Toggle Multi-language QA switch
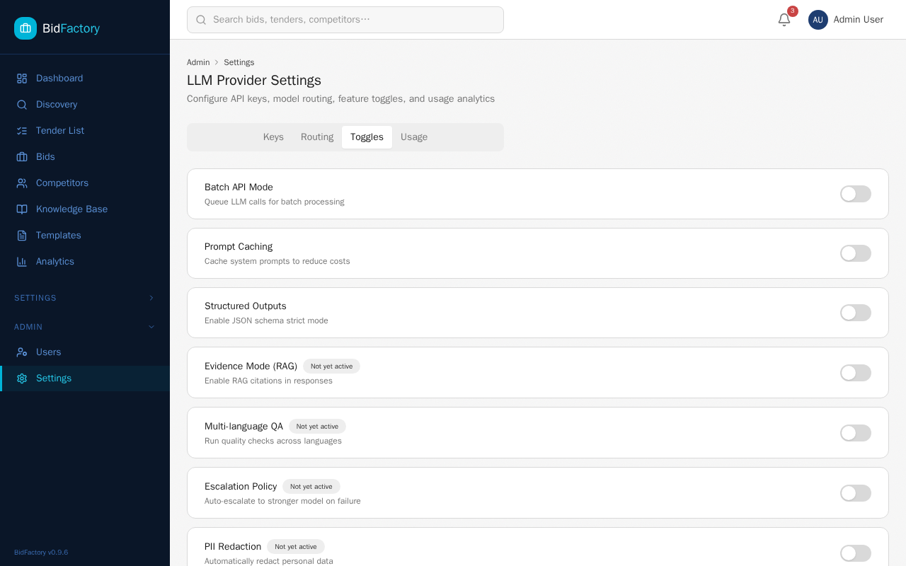 coord(856,433)
